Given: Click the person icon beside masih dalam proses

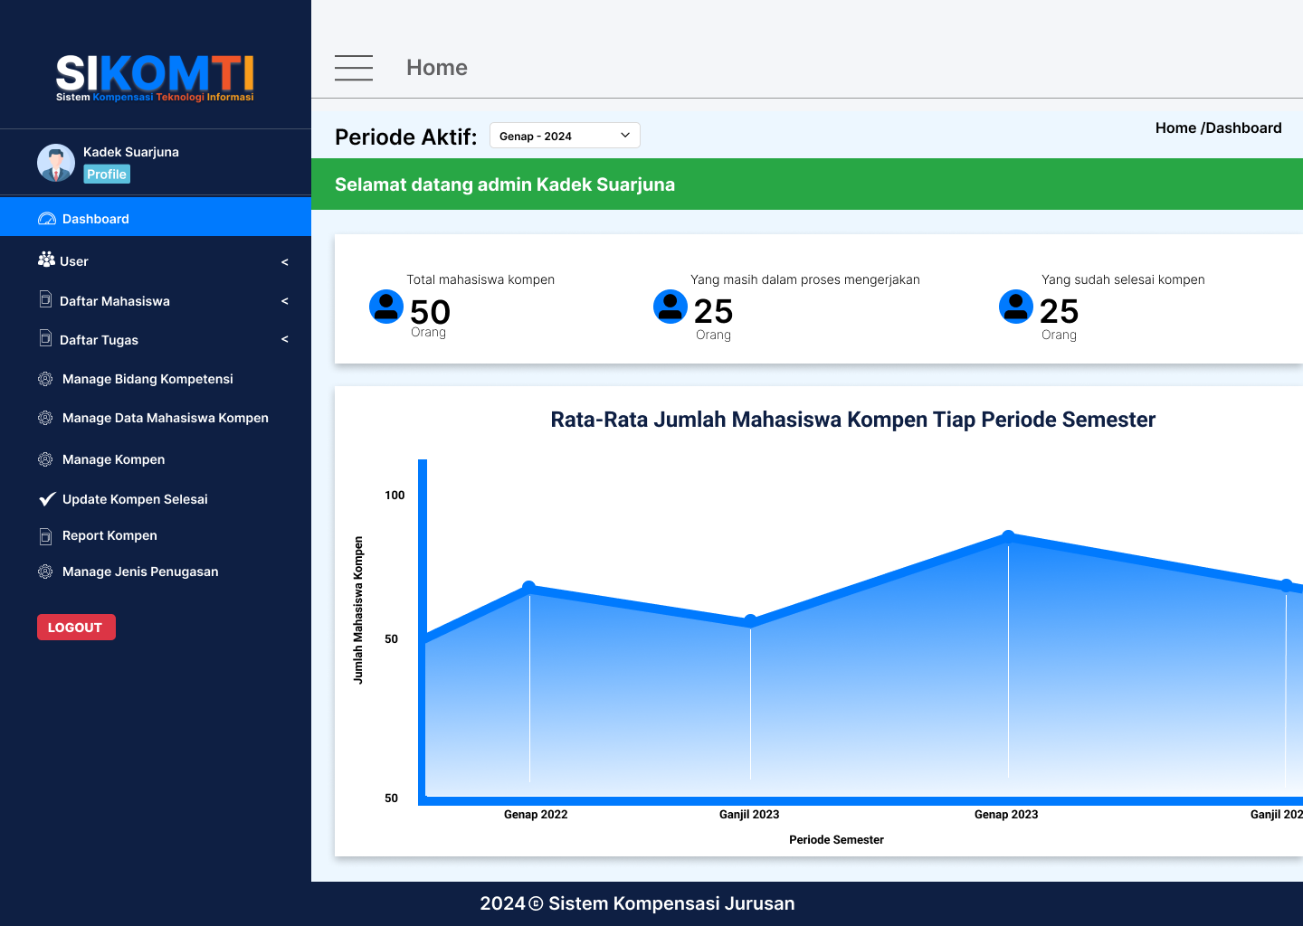Looking at the screenshot, I should 671,307.
